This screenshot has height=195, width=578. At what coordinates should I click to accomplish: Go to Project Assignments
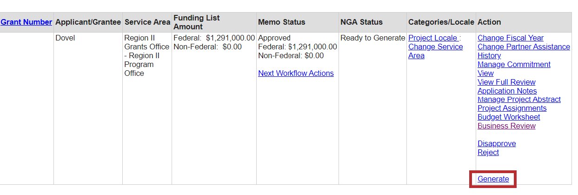tap(512, 108)
